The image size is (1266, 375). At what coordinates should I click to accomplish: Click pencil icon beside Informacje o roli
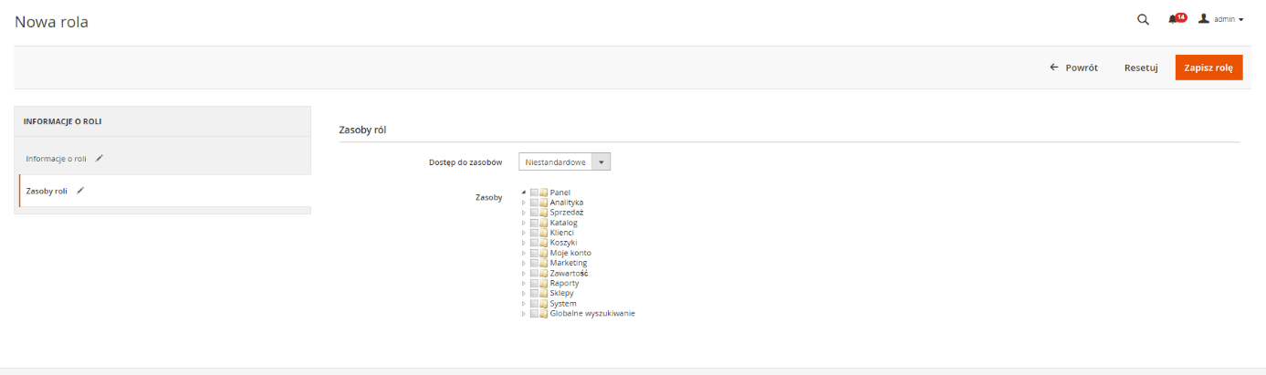click(x=99, y=158)
